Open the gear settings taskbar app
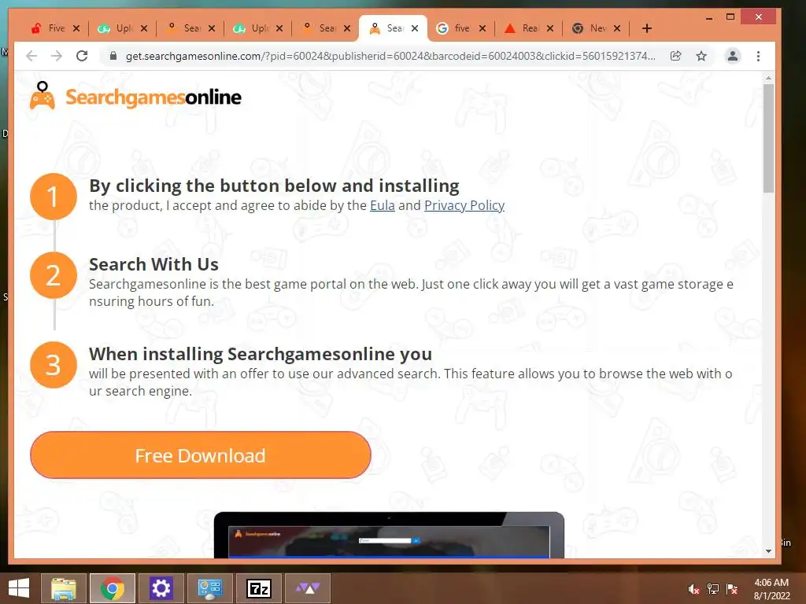 click(161, 588)
